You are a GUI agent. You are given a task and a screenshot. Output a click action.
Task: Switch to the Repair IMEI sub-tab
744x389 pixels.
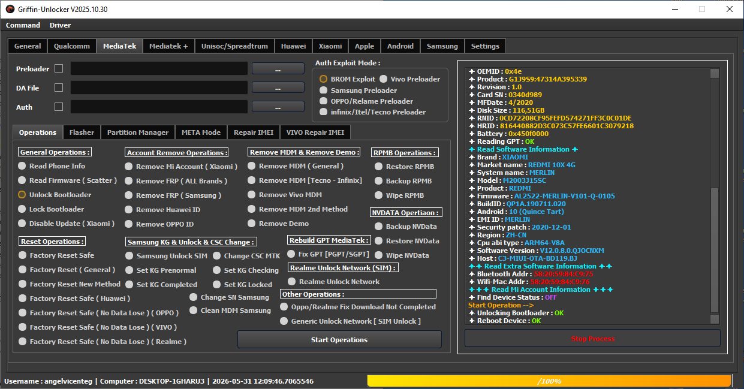click(254, 132)
